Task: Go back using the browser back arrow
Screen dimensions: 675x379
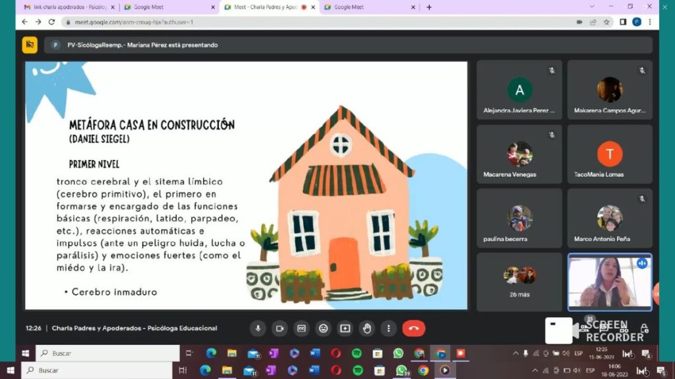Action: pos(24,22)
